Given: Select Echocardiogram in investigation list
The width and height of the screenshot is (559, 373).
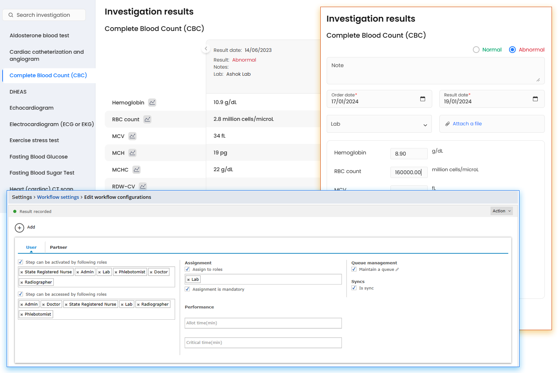Looking at the screenshot, I should tap(32, 108).
